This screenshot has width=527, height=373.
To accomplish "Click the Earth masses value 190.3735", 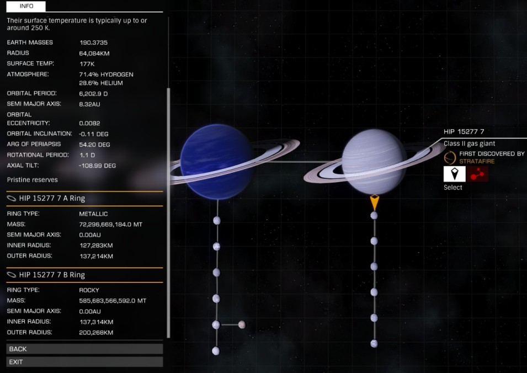I will [93, 42].
